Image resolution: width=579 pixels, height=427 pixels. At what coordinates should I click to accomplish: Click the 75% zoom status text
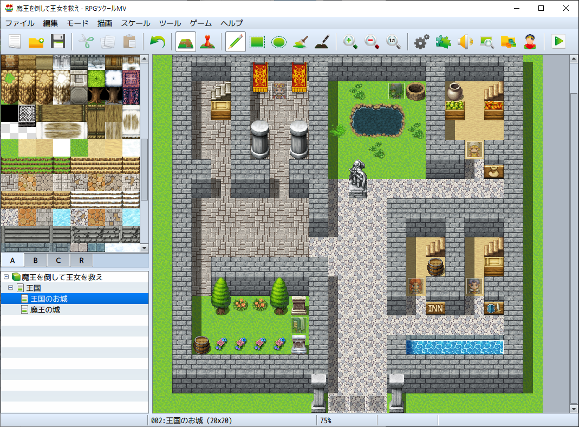point(326,420)
